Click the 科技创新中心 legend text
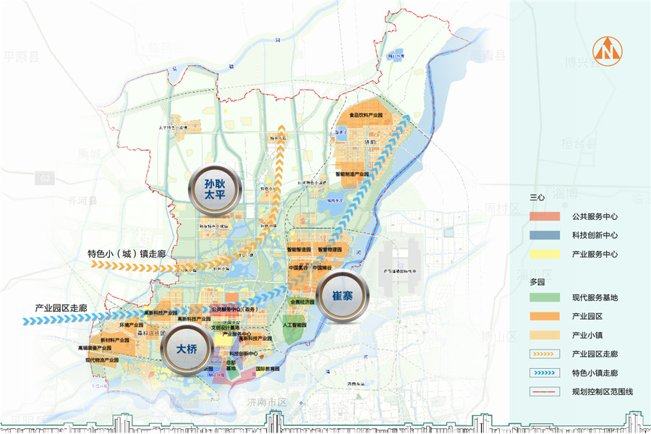The height and width of the screenshot is (434, 651). coord(595,235)
